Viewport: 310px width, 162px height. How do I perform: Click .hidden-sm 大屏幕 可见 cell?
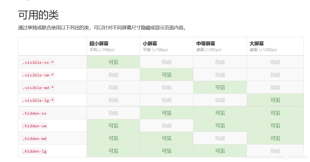pyautogui.click(x=275, y=126)
